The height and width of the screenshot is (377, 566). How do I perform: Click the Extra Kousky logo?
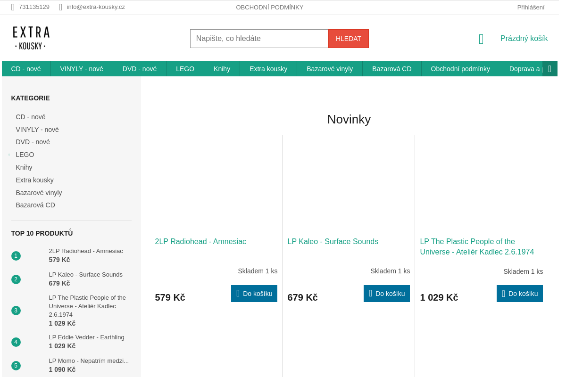pos(31,38)
